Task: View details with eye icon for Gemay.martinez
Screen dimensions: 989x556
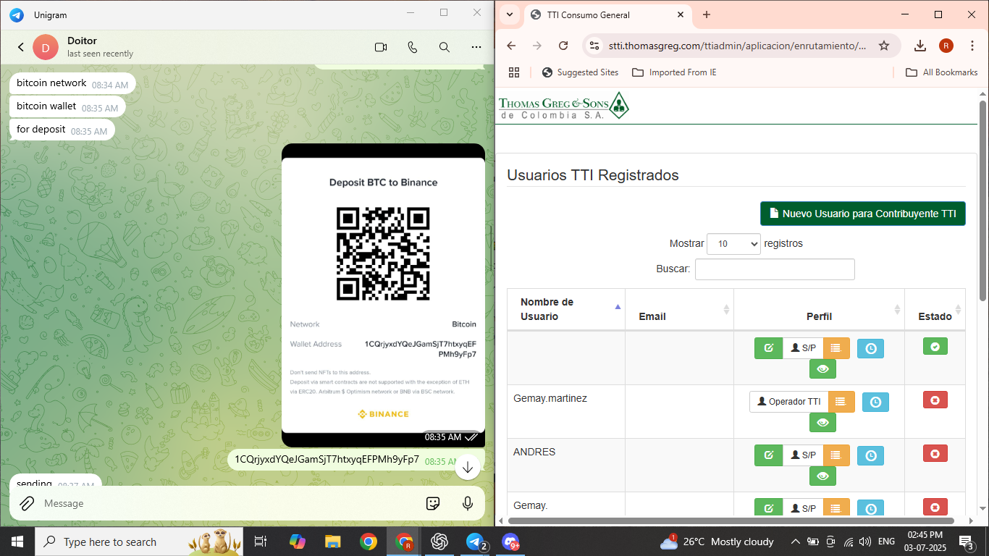Action: pos(822,423)
